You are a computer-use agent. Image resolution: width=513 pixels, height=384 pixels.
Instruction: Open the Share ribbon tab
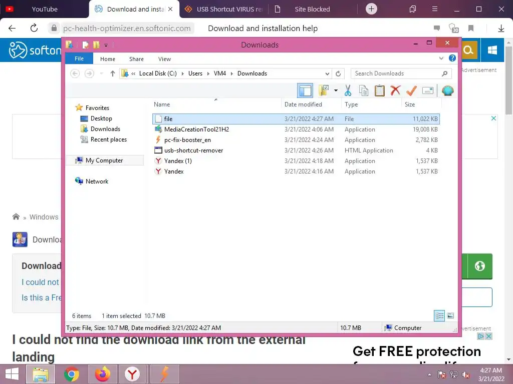(136, 59)
